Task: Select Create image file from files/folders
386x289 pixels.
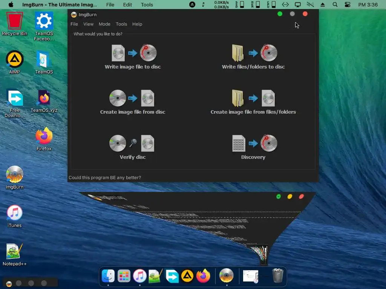Action: (253, 102)
